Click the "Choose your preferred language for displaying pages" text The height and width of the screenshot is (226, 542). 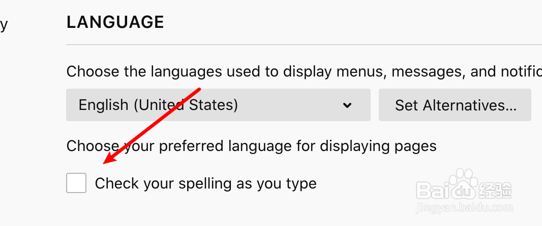pos(251,146)
